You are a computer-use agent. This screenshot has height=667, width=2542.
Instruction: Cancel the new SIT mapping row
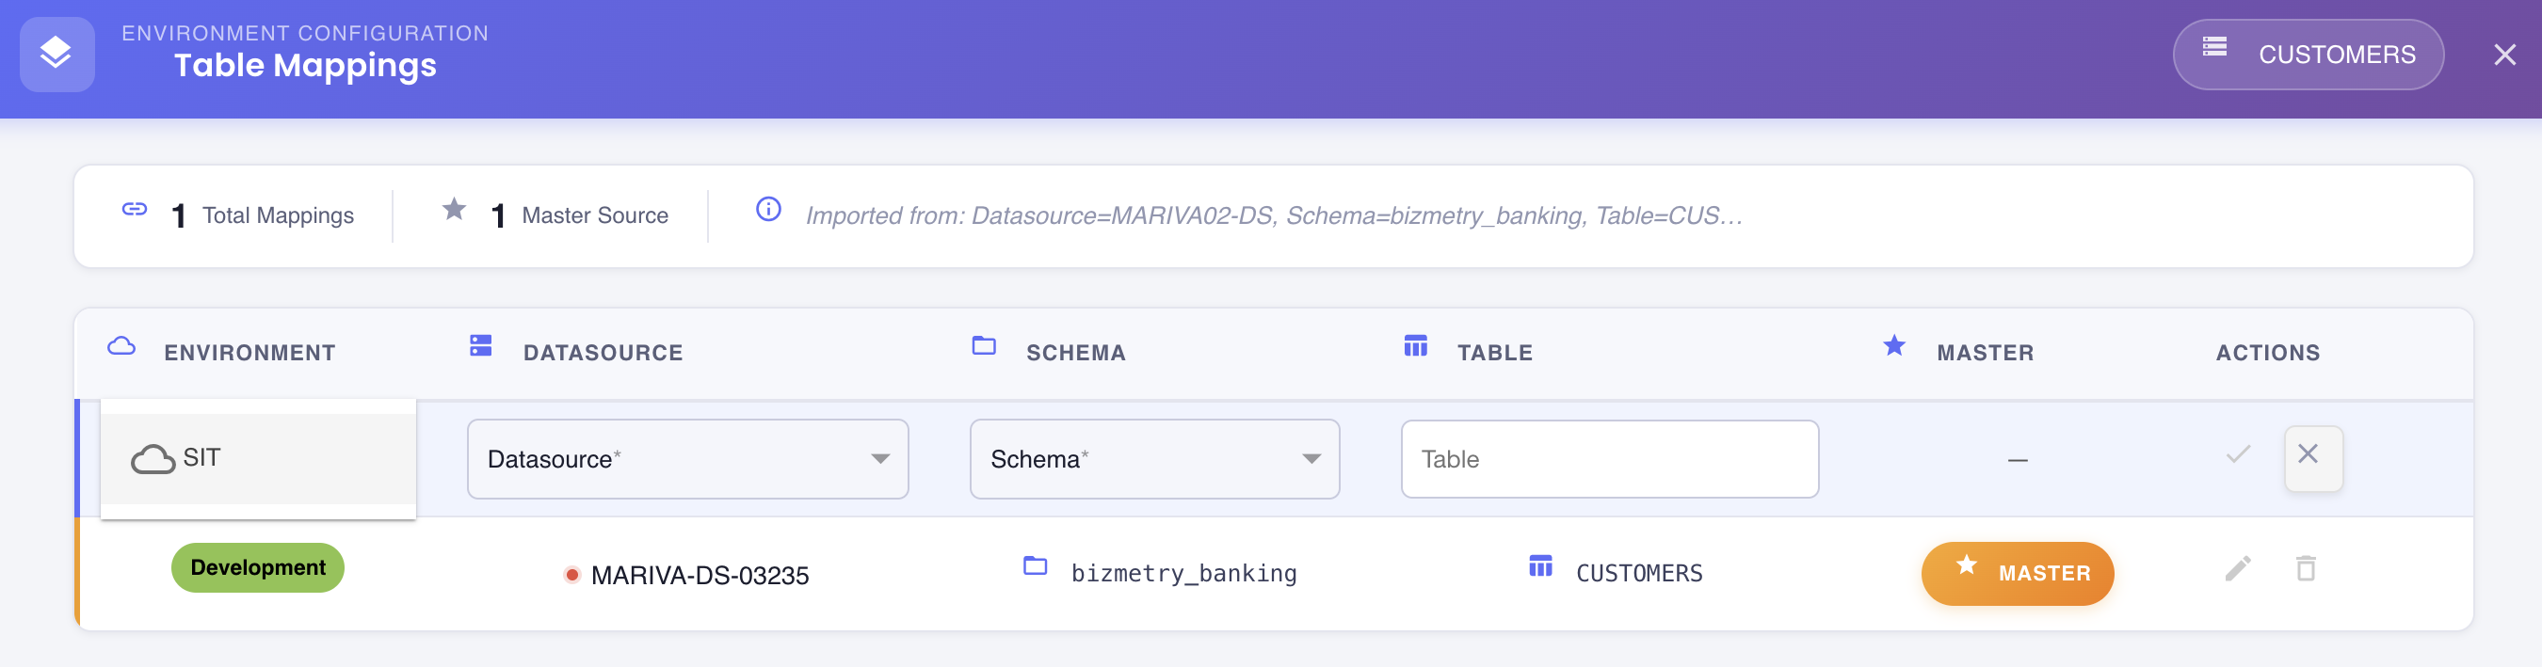(2312, 458)
